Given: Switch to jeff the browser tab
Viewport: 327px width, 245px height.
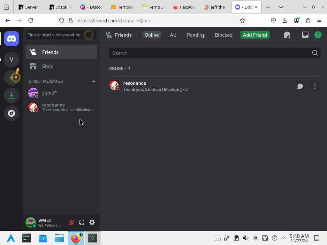Looking at the screenshot, I should pos(215,7).
